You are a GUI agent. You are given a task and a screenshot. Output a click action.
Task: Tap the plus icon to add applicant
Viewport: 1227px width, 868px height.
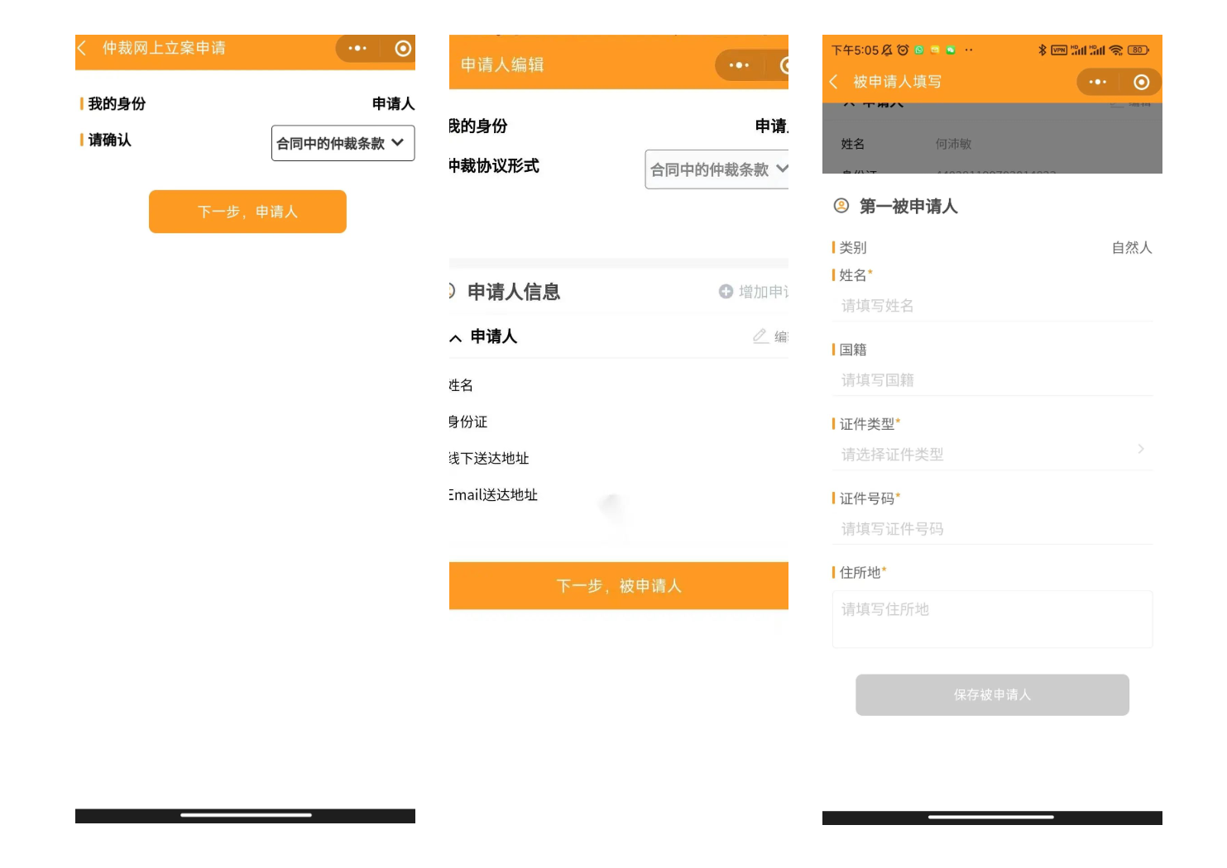click(726, 291)
